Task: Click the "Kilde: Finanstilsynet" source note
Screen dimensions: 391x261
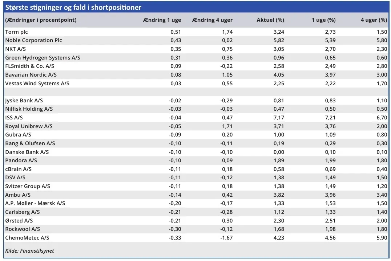Action: pyautogui.click(x=29, y=251)
